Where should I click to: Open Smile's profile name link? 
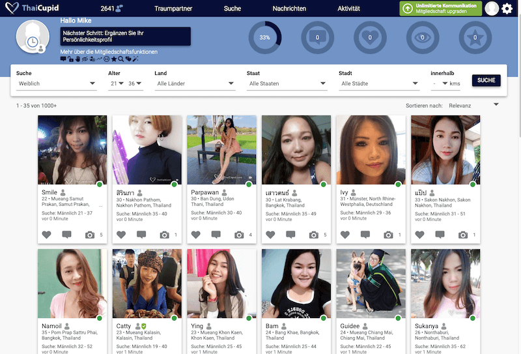click(x=49, y=192)
